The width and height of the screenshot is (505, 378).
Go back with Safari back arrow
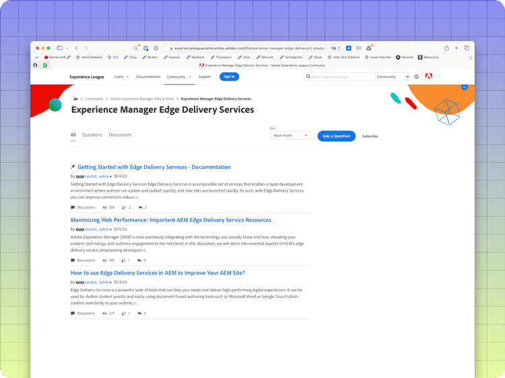click(76, 48)
